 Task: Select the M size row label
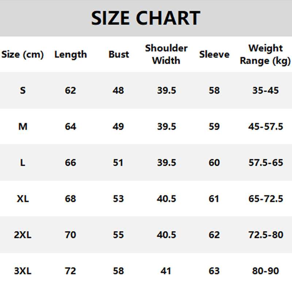[23, 127]
